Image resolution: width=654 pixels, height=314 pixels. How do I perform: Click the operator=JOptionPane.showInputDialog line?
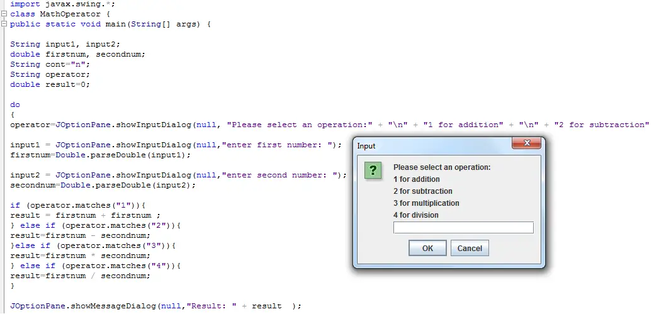(x=329, y=125)
